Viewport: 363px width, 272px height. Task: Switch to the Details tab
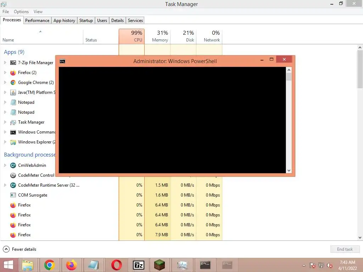pyautogui.click(x=118, y=20)
